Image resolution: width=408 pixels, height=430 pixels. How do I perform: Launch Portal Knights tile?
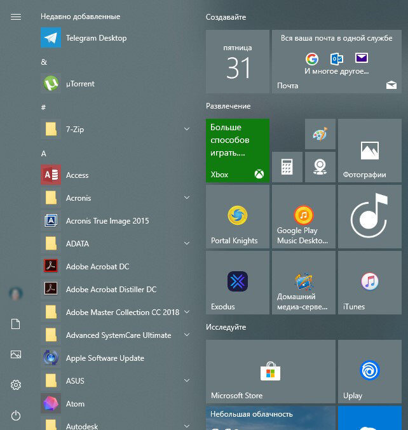tap(238, 217)
